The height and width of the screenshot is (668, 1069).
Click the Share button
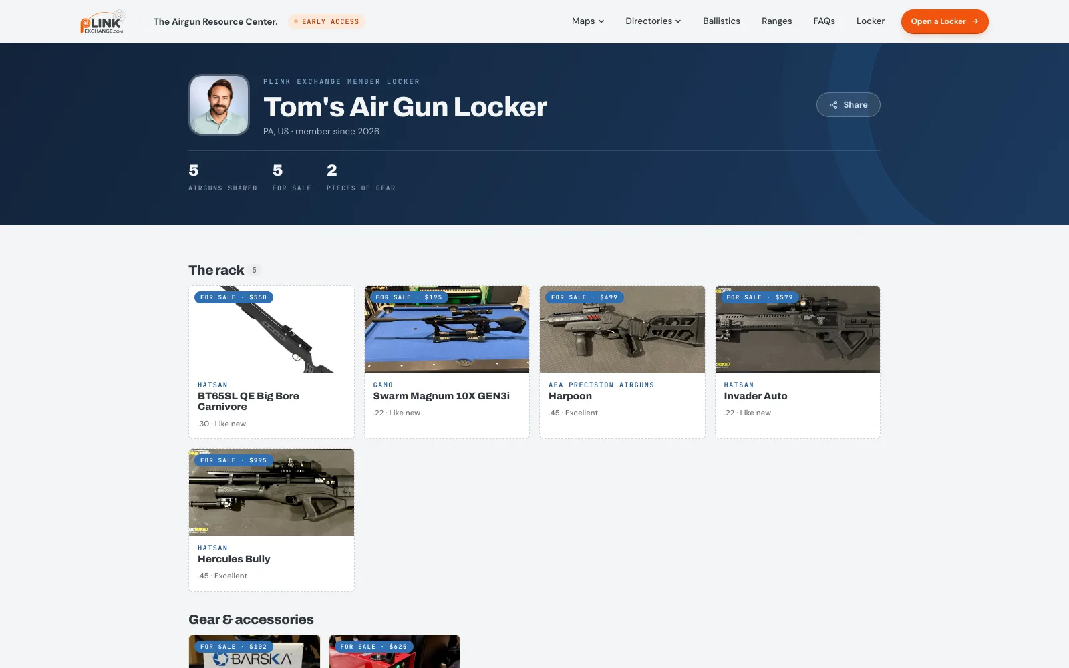point(848,105)
